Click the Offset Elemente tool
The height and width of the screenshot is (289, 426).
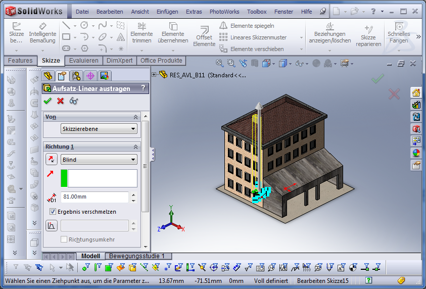204,36
